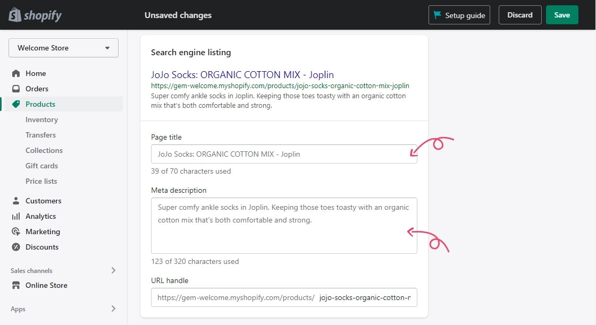
Task: Select Products in the sidebar
Action: coord(40,104)
